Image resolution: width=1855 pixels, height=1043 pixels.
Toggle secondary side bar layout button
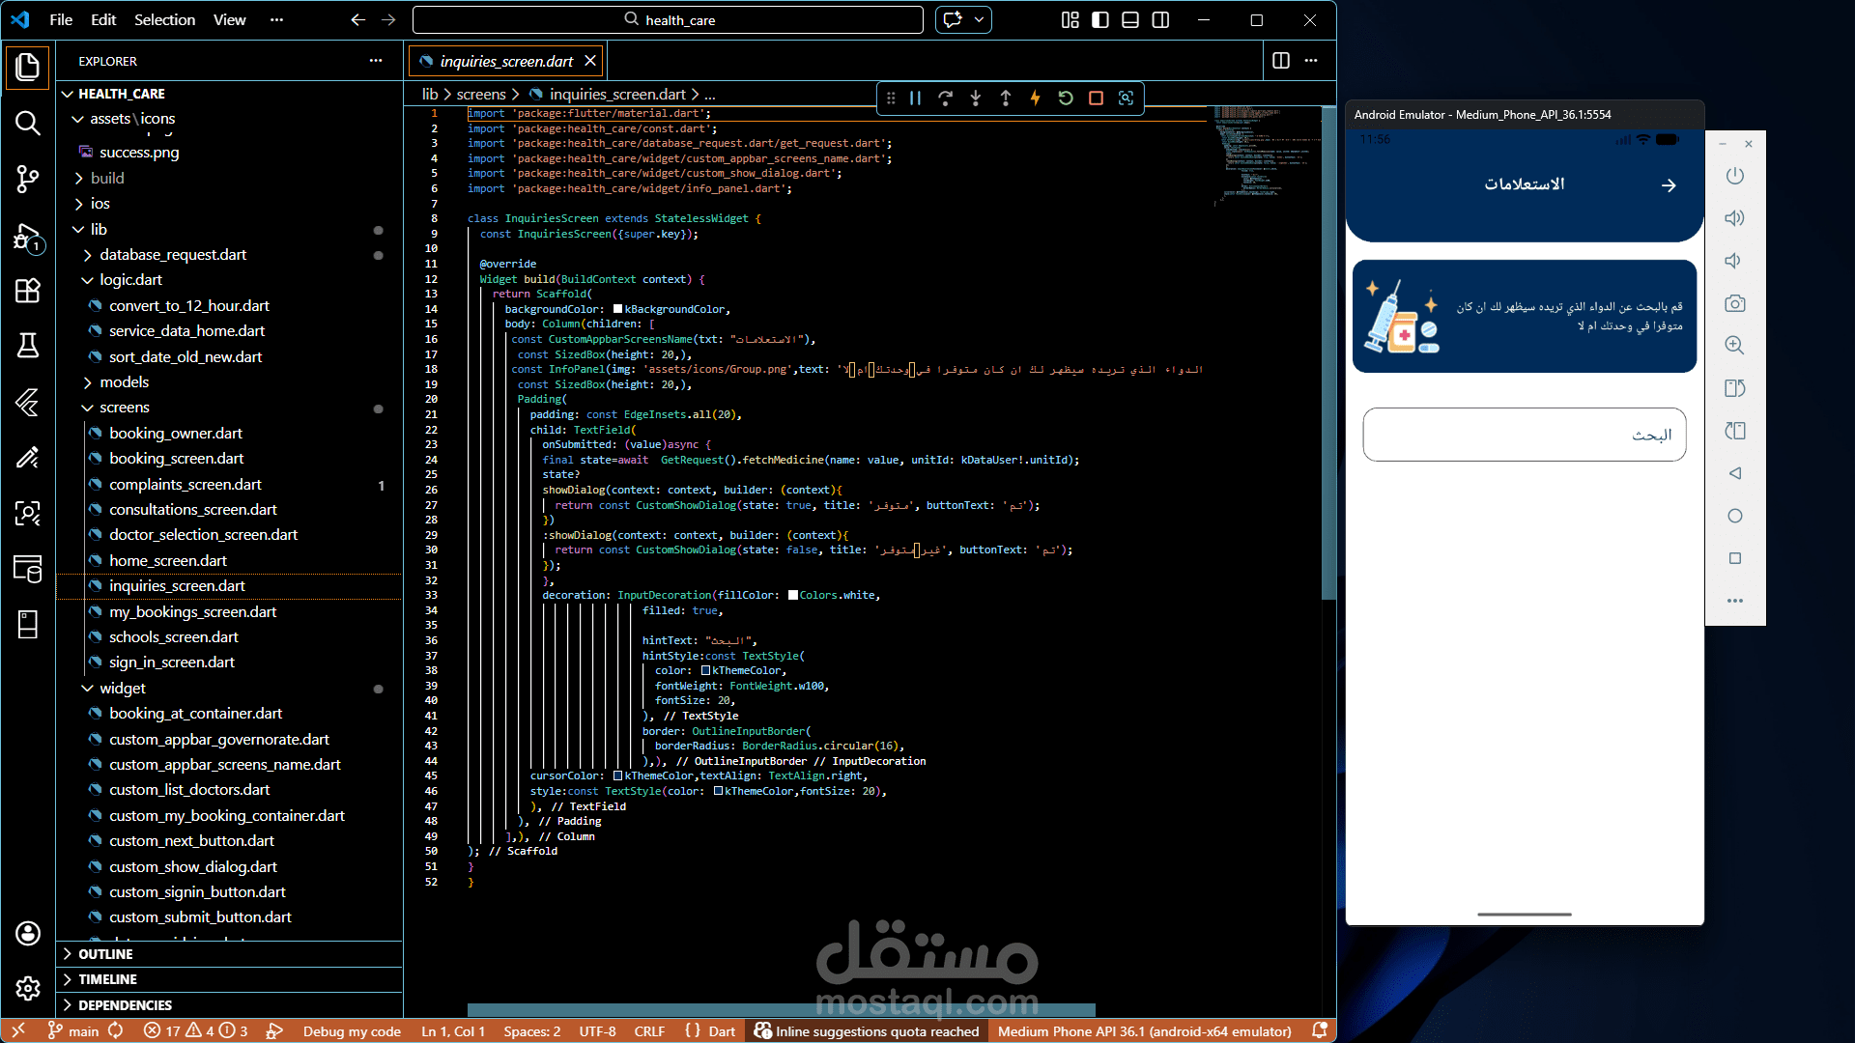point(1160,19)
